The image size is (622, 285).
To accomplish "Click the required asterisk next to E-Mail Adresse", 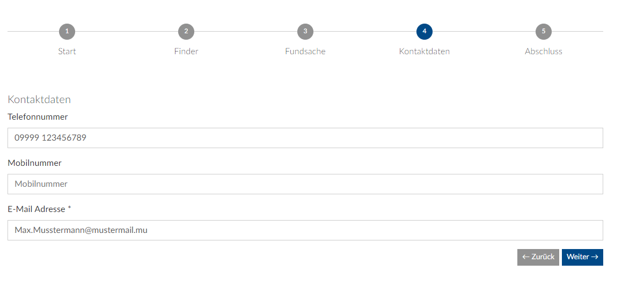I will (69, 208).
